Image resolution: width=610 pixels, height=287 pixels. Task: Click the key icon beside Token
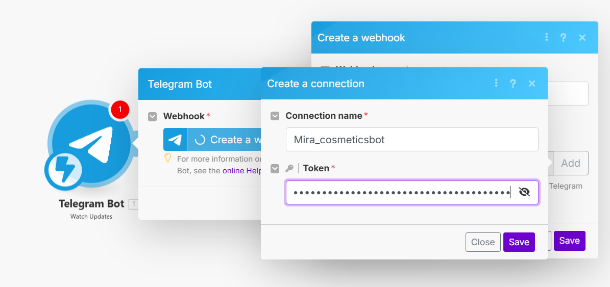click(x=289, y=169)
